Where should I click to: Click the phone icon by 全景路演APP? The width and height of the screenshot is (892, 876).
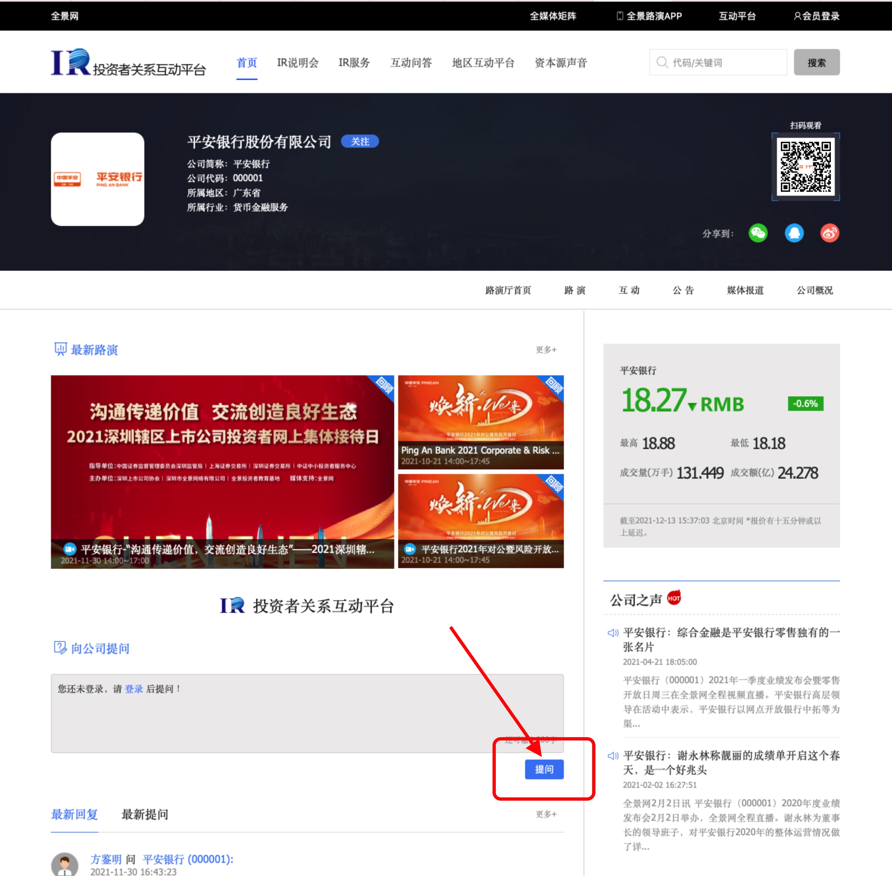point(620,16)
